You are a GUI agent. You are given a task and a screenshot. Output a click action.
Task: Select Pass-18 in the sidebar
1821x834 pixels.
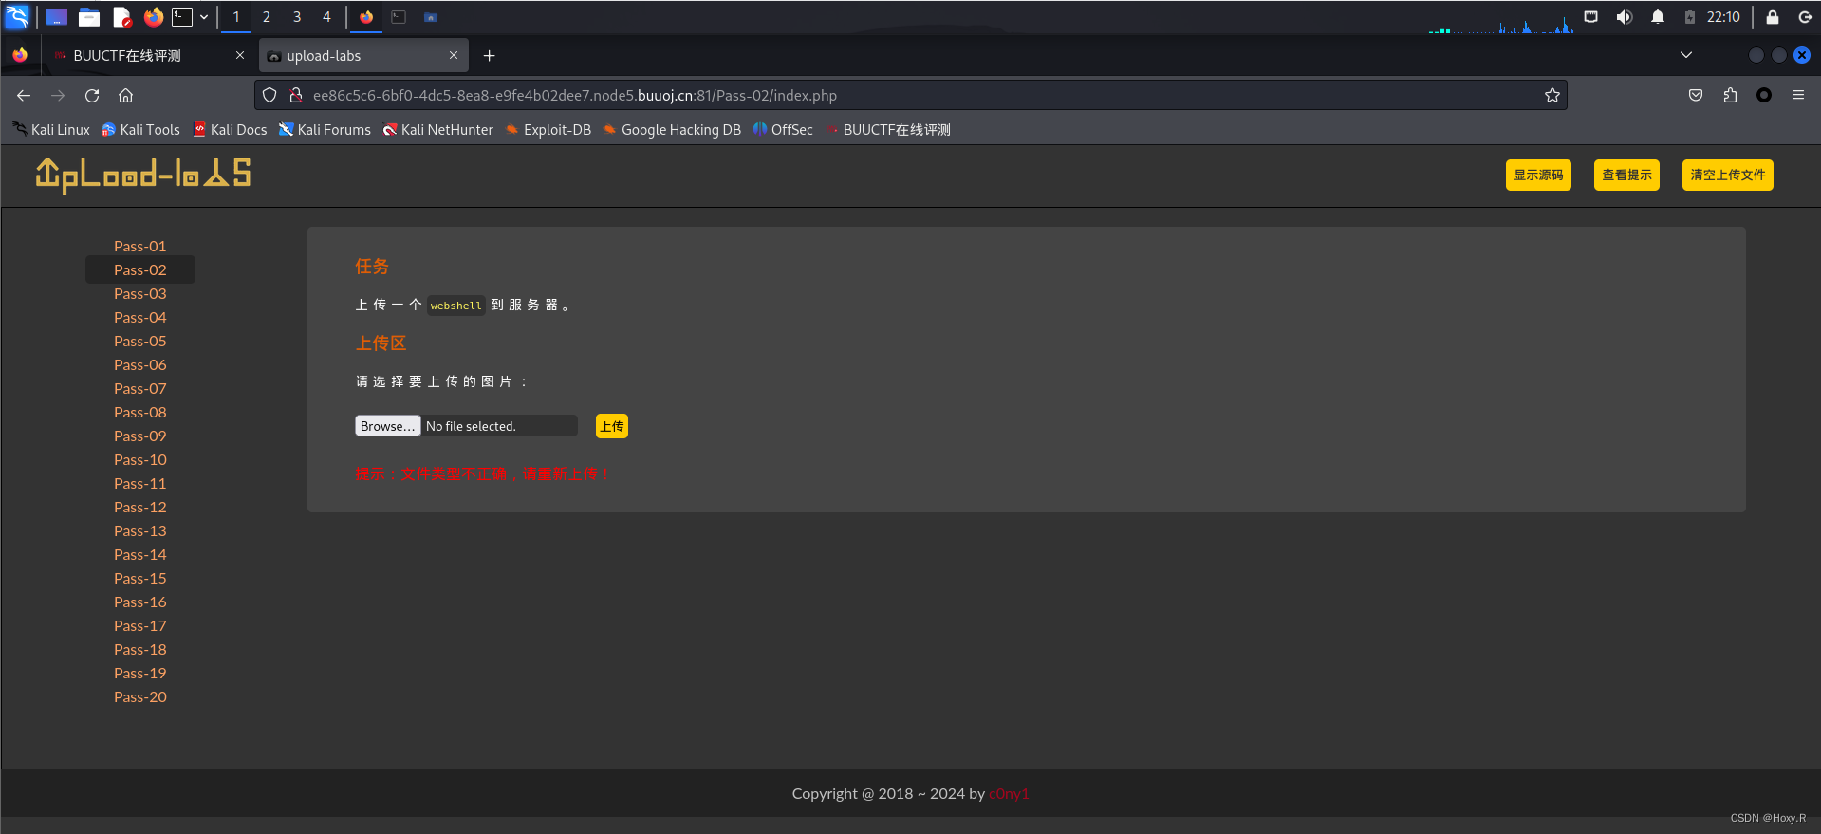(x=140, y=649)
